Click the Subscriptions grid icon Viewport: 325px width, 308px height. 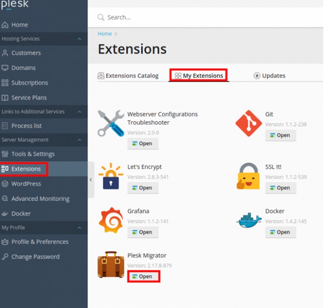point(5,83)
